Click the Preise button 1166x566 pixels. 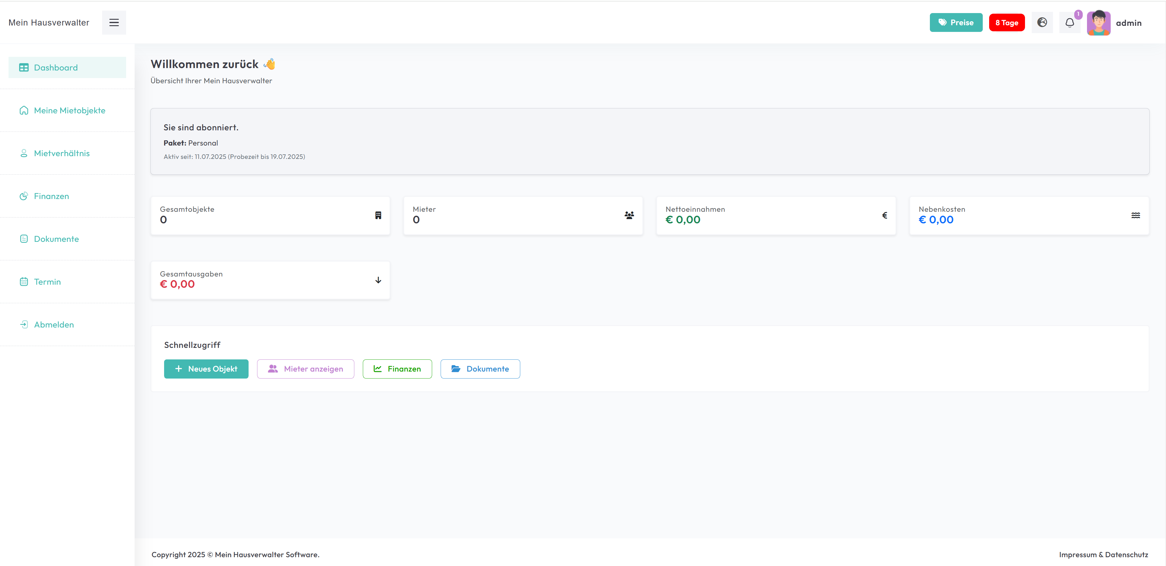coord(955,22)
